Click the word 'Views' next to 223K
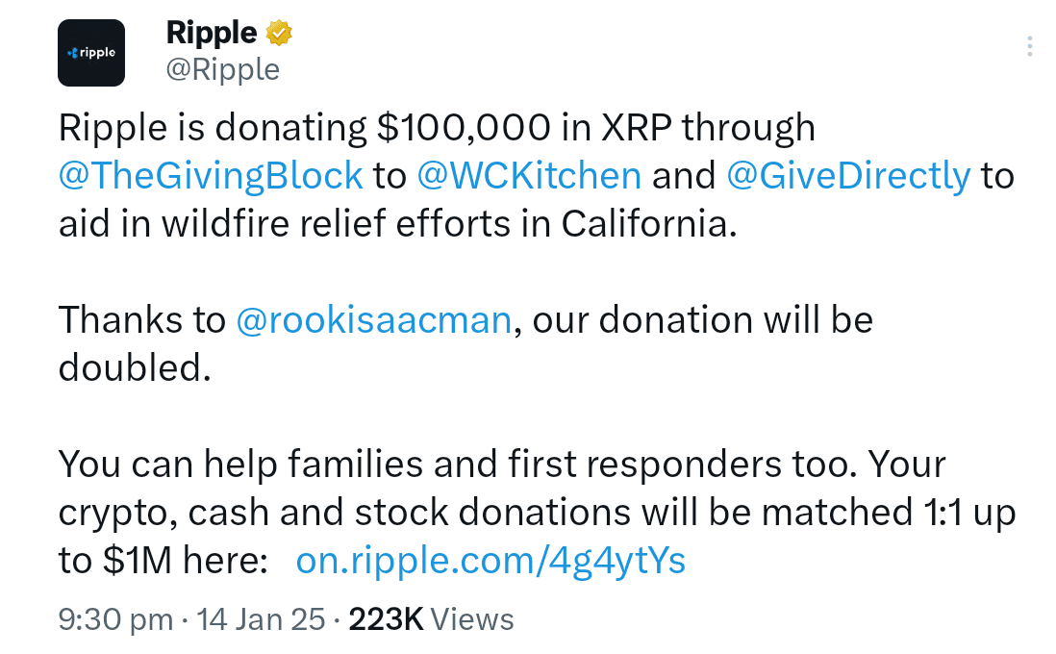The width and height of the screenshot is (1056, 654). click(x=471, y=619)
